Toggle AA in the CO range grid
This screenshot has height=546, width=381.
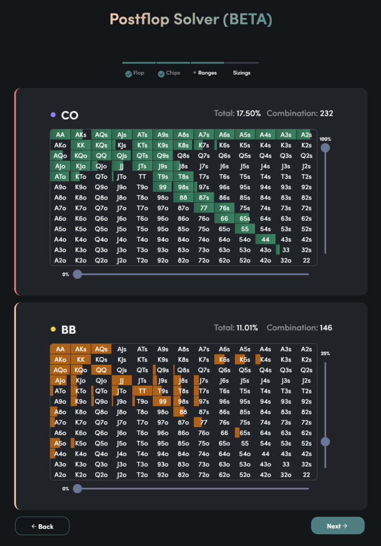[60, 134]
